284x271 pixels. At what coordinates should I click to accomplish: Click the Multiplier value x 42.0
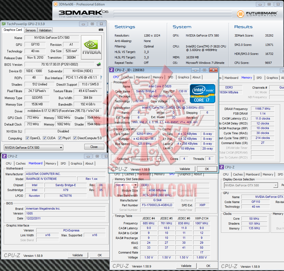[x=144, y=139]
